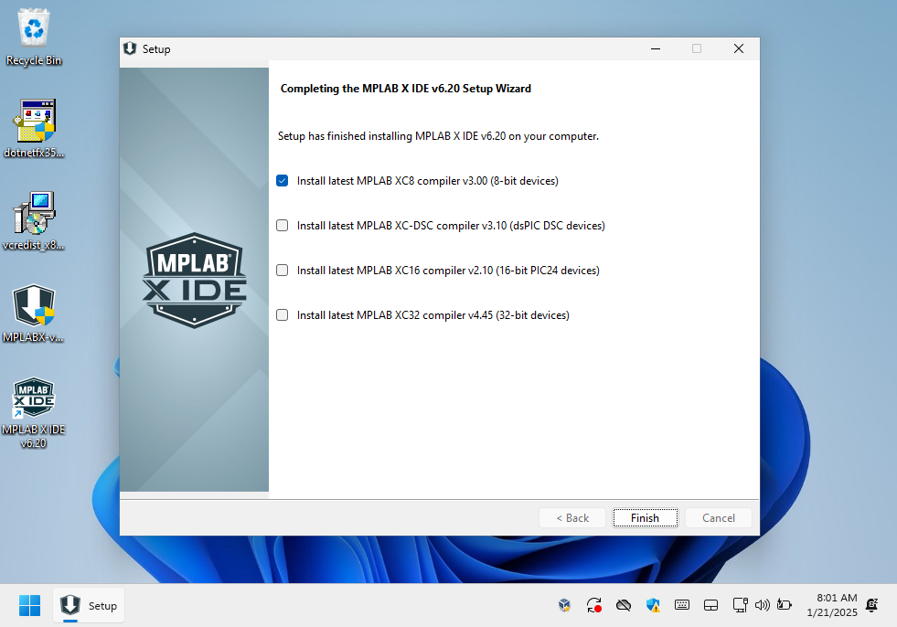Image resolution: width=897 pixels, height=627 pixels.
Task: Click the Finish button
Action: tap(646, 517)
